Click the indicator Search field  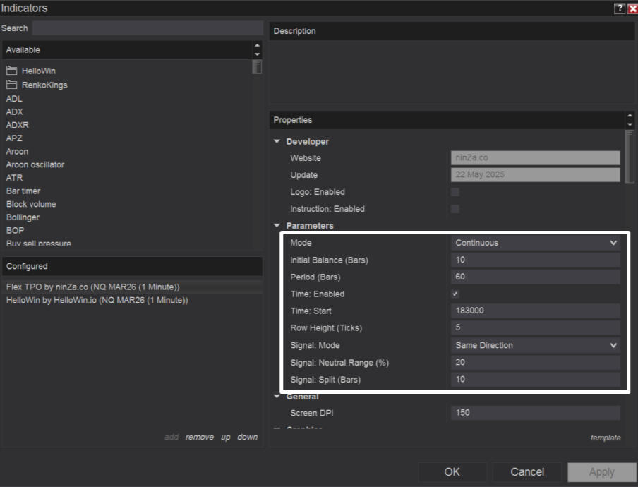[x=148, y=28]
